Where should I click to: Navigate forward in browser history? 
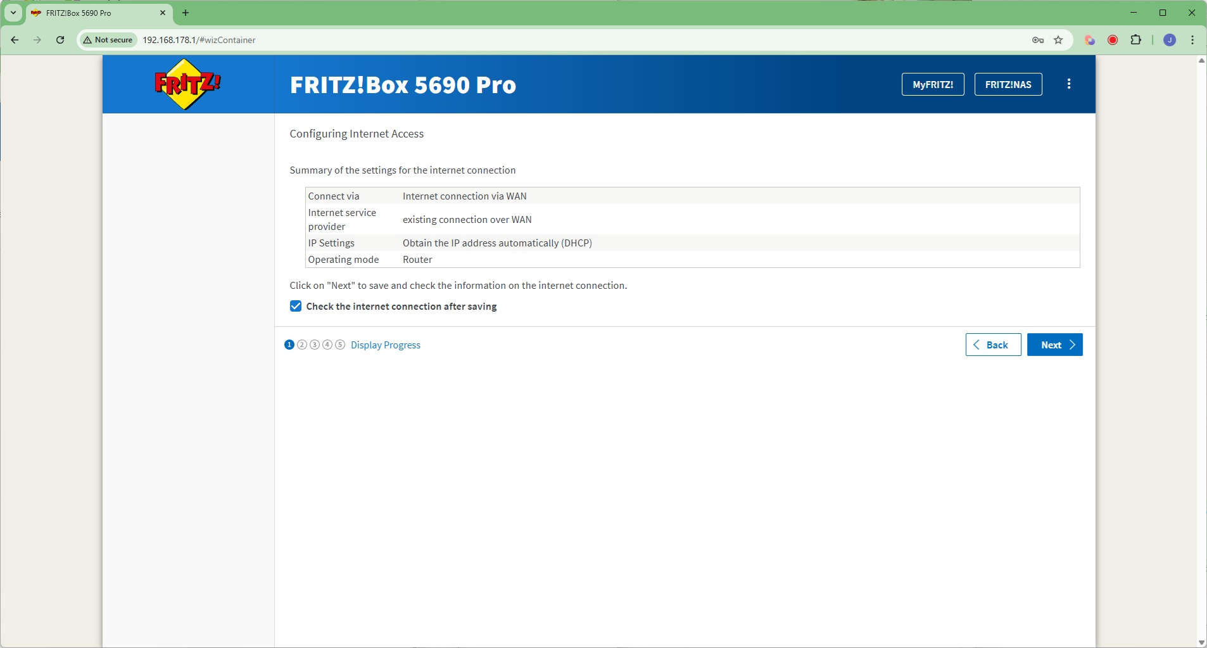[x=37, y=40]
